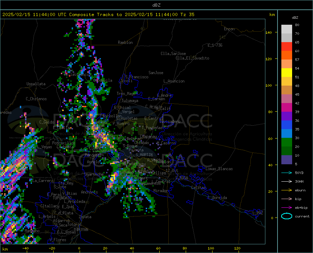Click the -40 km horizontal axis tick
The width and height of the screenshot is (313, 253).
click(x=25, y=248)
